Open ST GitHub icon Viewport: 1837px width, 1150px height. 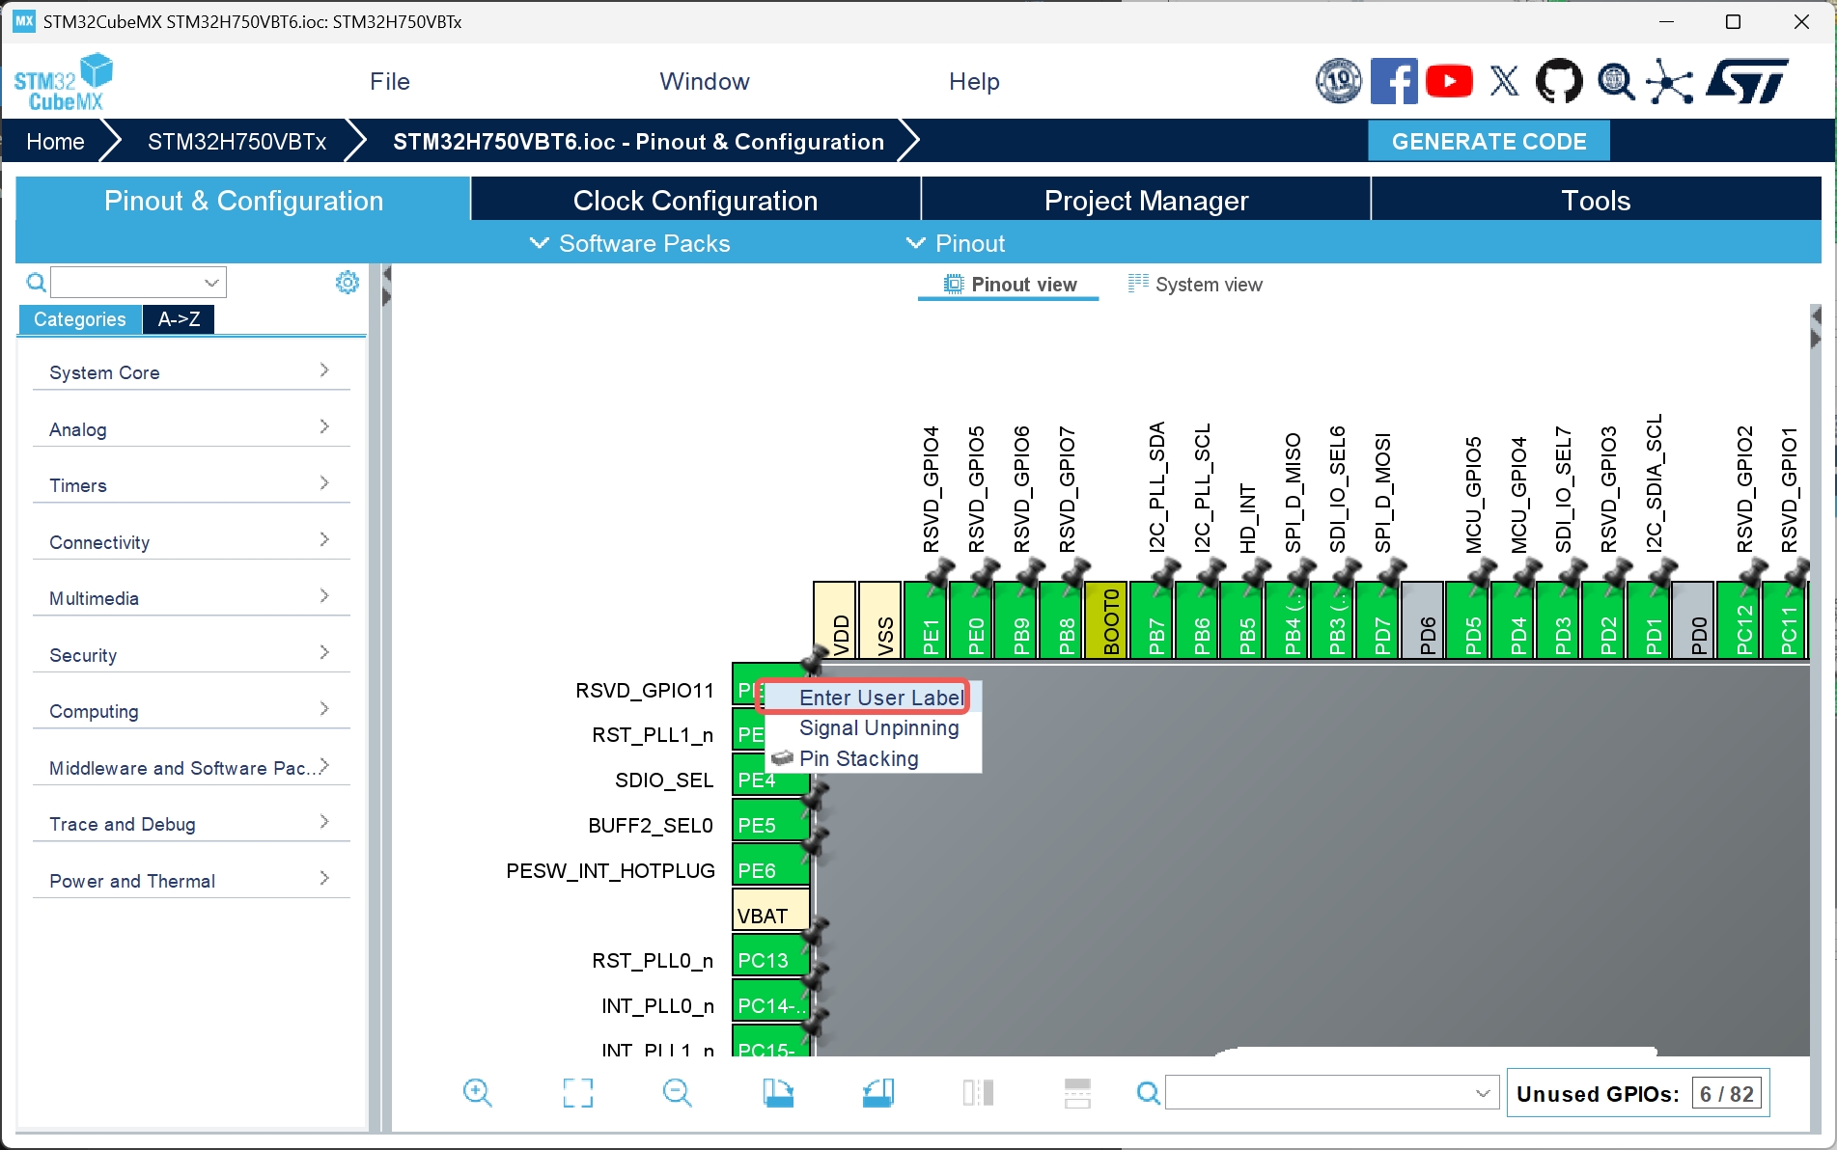pos(1559,81)
